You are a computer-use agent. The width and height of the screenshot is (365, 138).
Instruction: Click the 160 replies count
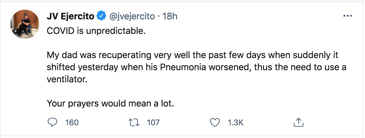72,123
